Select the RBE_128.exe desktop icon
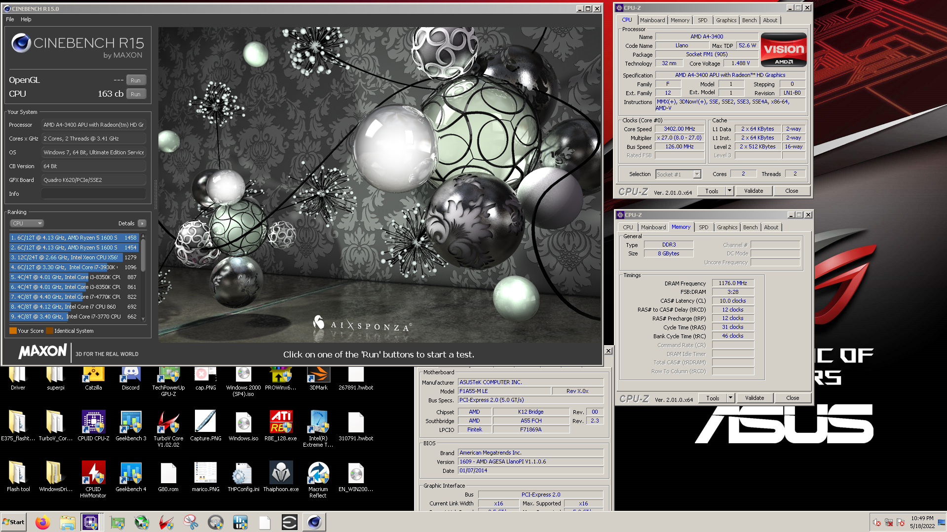 (x=281, y=426)
